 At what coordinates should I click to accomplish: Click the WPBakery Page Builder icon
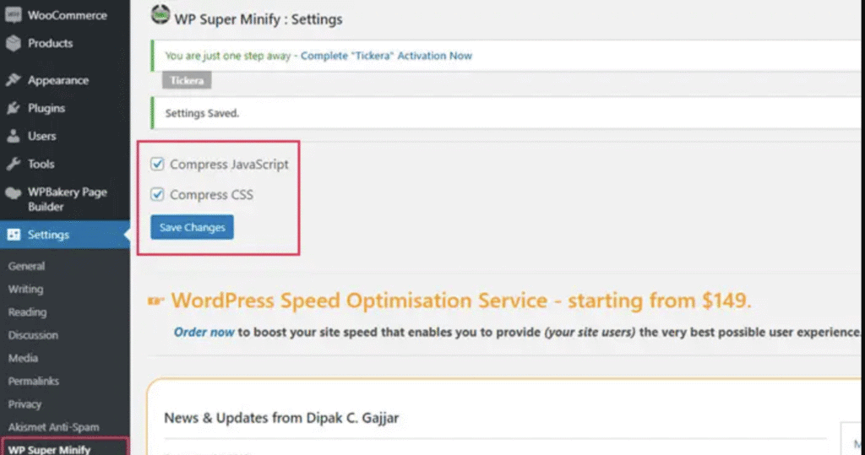pos(13,192)
